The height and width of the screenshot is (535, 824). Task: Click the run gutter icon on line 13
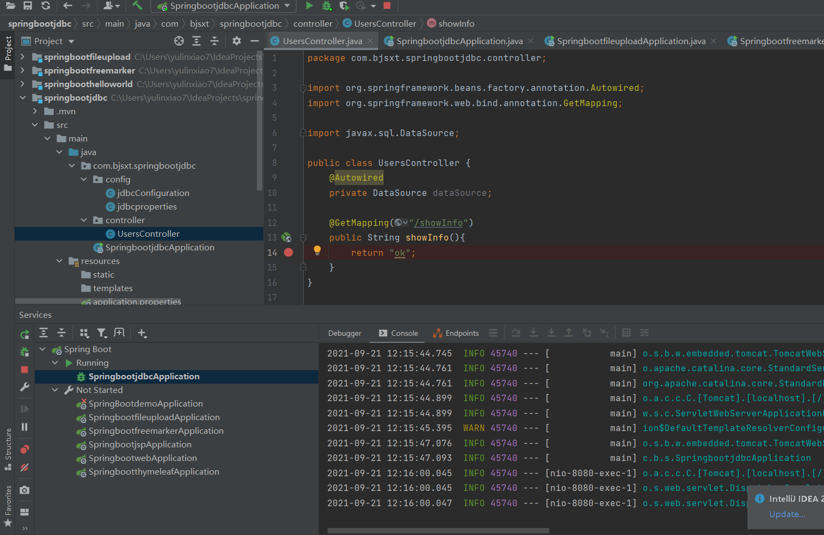pyautogui.click(x=286, y=237)
